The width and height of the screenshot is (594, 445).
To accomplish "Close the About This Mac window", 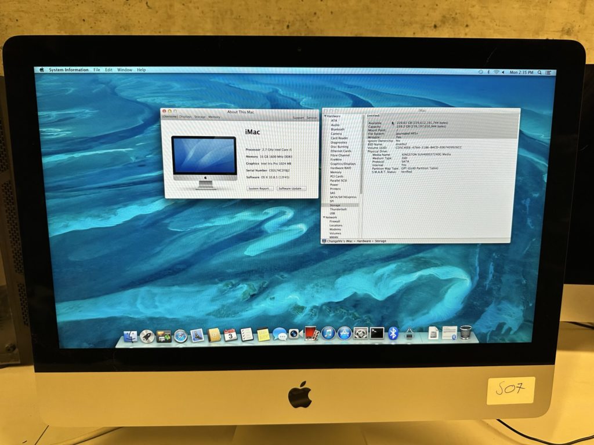I will click(x=164, y=111).
